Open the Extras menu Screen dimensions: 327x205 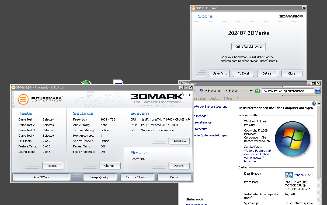pos(228,98)
